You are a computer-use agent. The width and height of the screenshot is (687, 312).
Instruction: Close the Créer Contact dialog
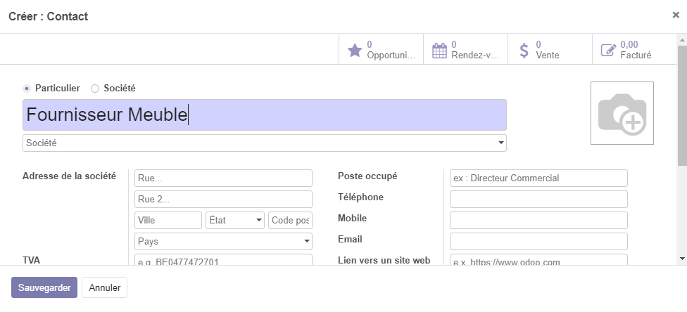676,15
